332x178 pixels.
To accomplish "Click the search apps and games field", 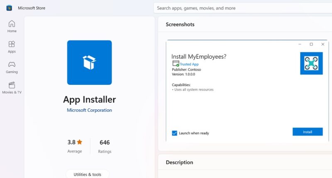I will [243, 8].
